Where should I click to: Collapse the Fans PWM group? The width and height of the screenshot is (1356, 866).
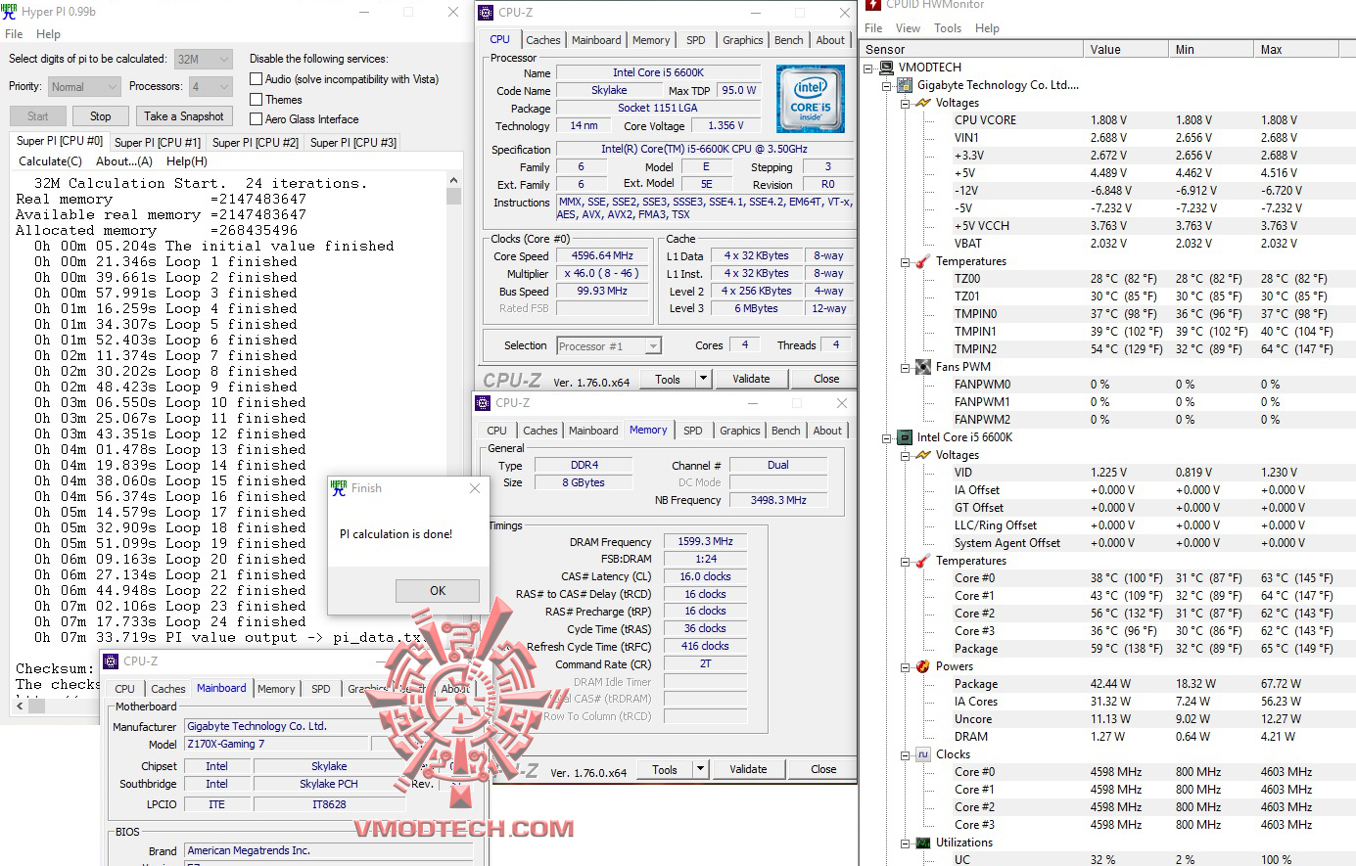[x=906, y=367]
